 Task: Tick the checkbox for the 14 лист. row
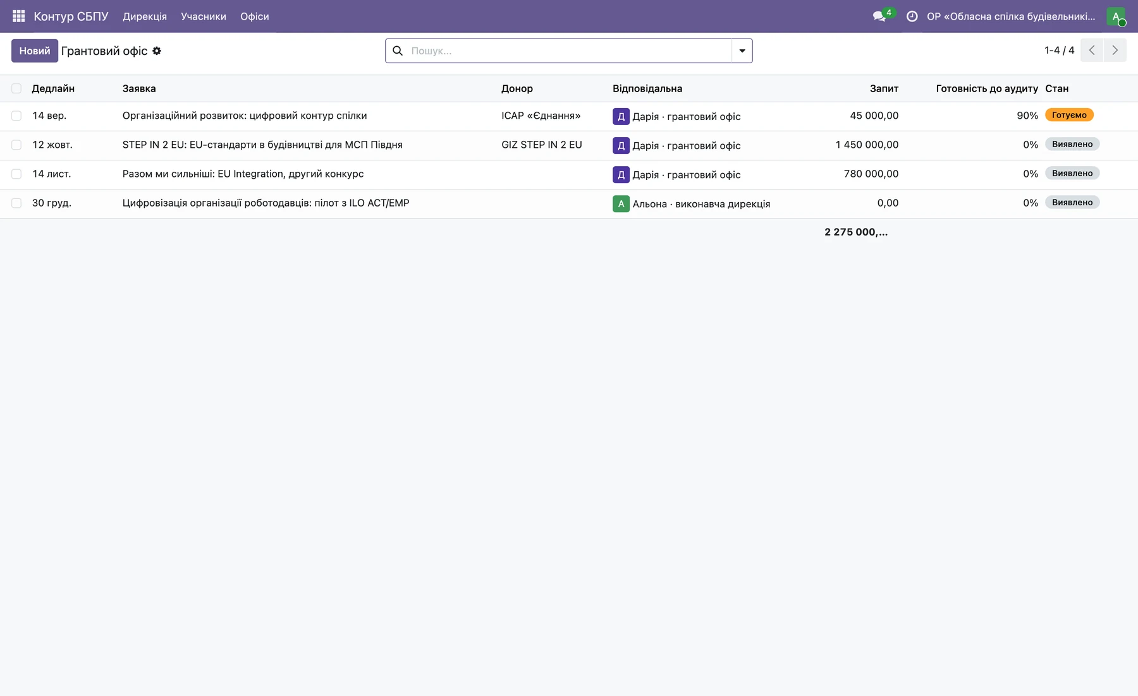[x=16, y=174]
